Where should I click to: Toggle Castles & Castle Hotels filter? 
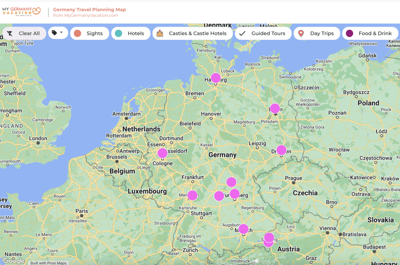pyautogui.click(x=193, y=33)
